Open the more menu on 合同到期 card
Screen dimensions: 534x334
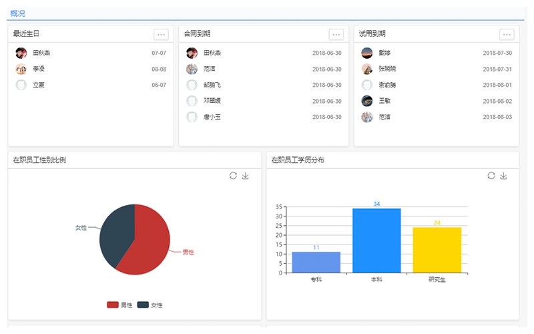336,34
